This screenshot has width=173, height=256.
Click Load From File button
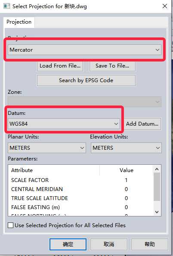click(x=60, y=66)
